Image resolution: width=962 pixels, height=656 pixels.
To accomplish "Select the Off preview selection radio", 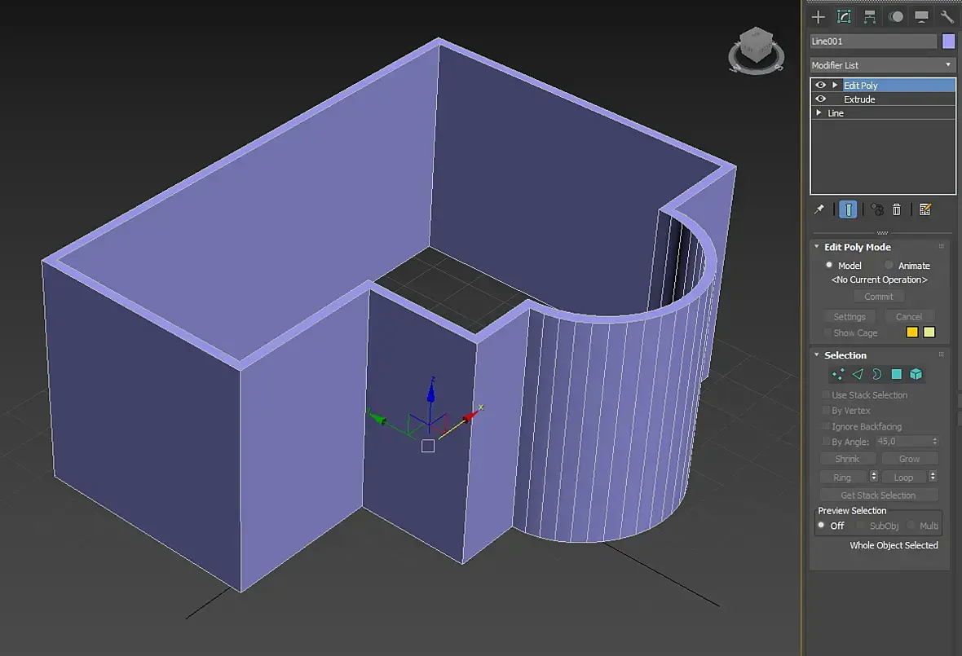I will point(821,526).
